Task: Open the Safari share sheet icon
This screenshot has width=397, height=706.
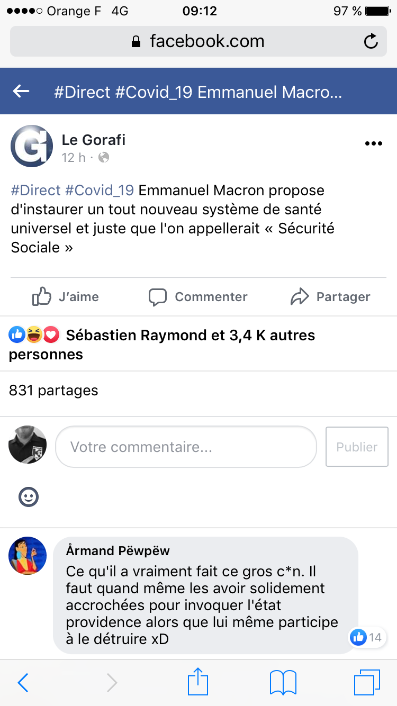Action: (198, 682)
